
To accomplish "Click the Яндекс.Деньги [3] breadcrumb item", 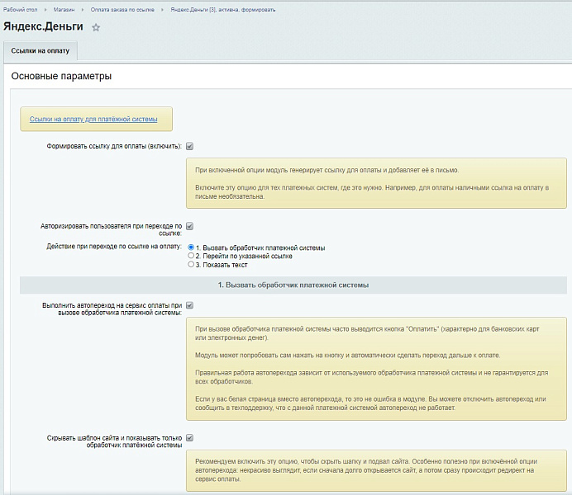I will (x=223, y=10).
